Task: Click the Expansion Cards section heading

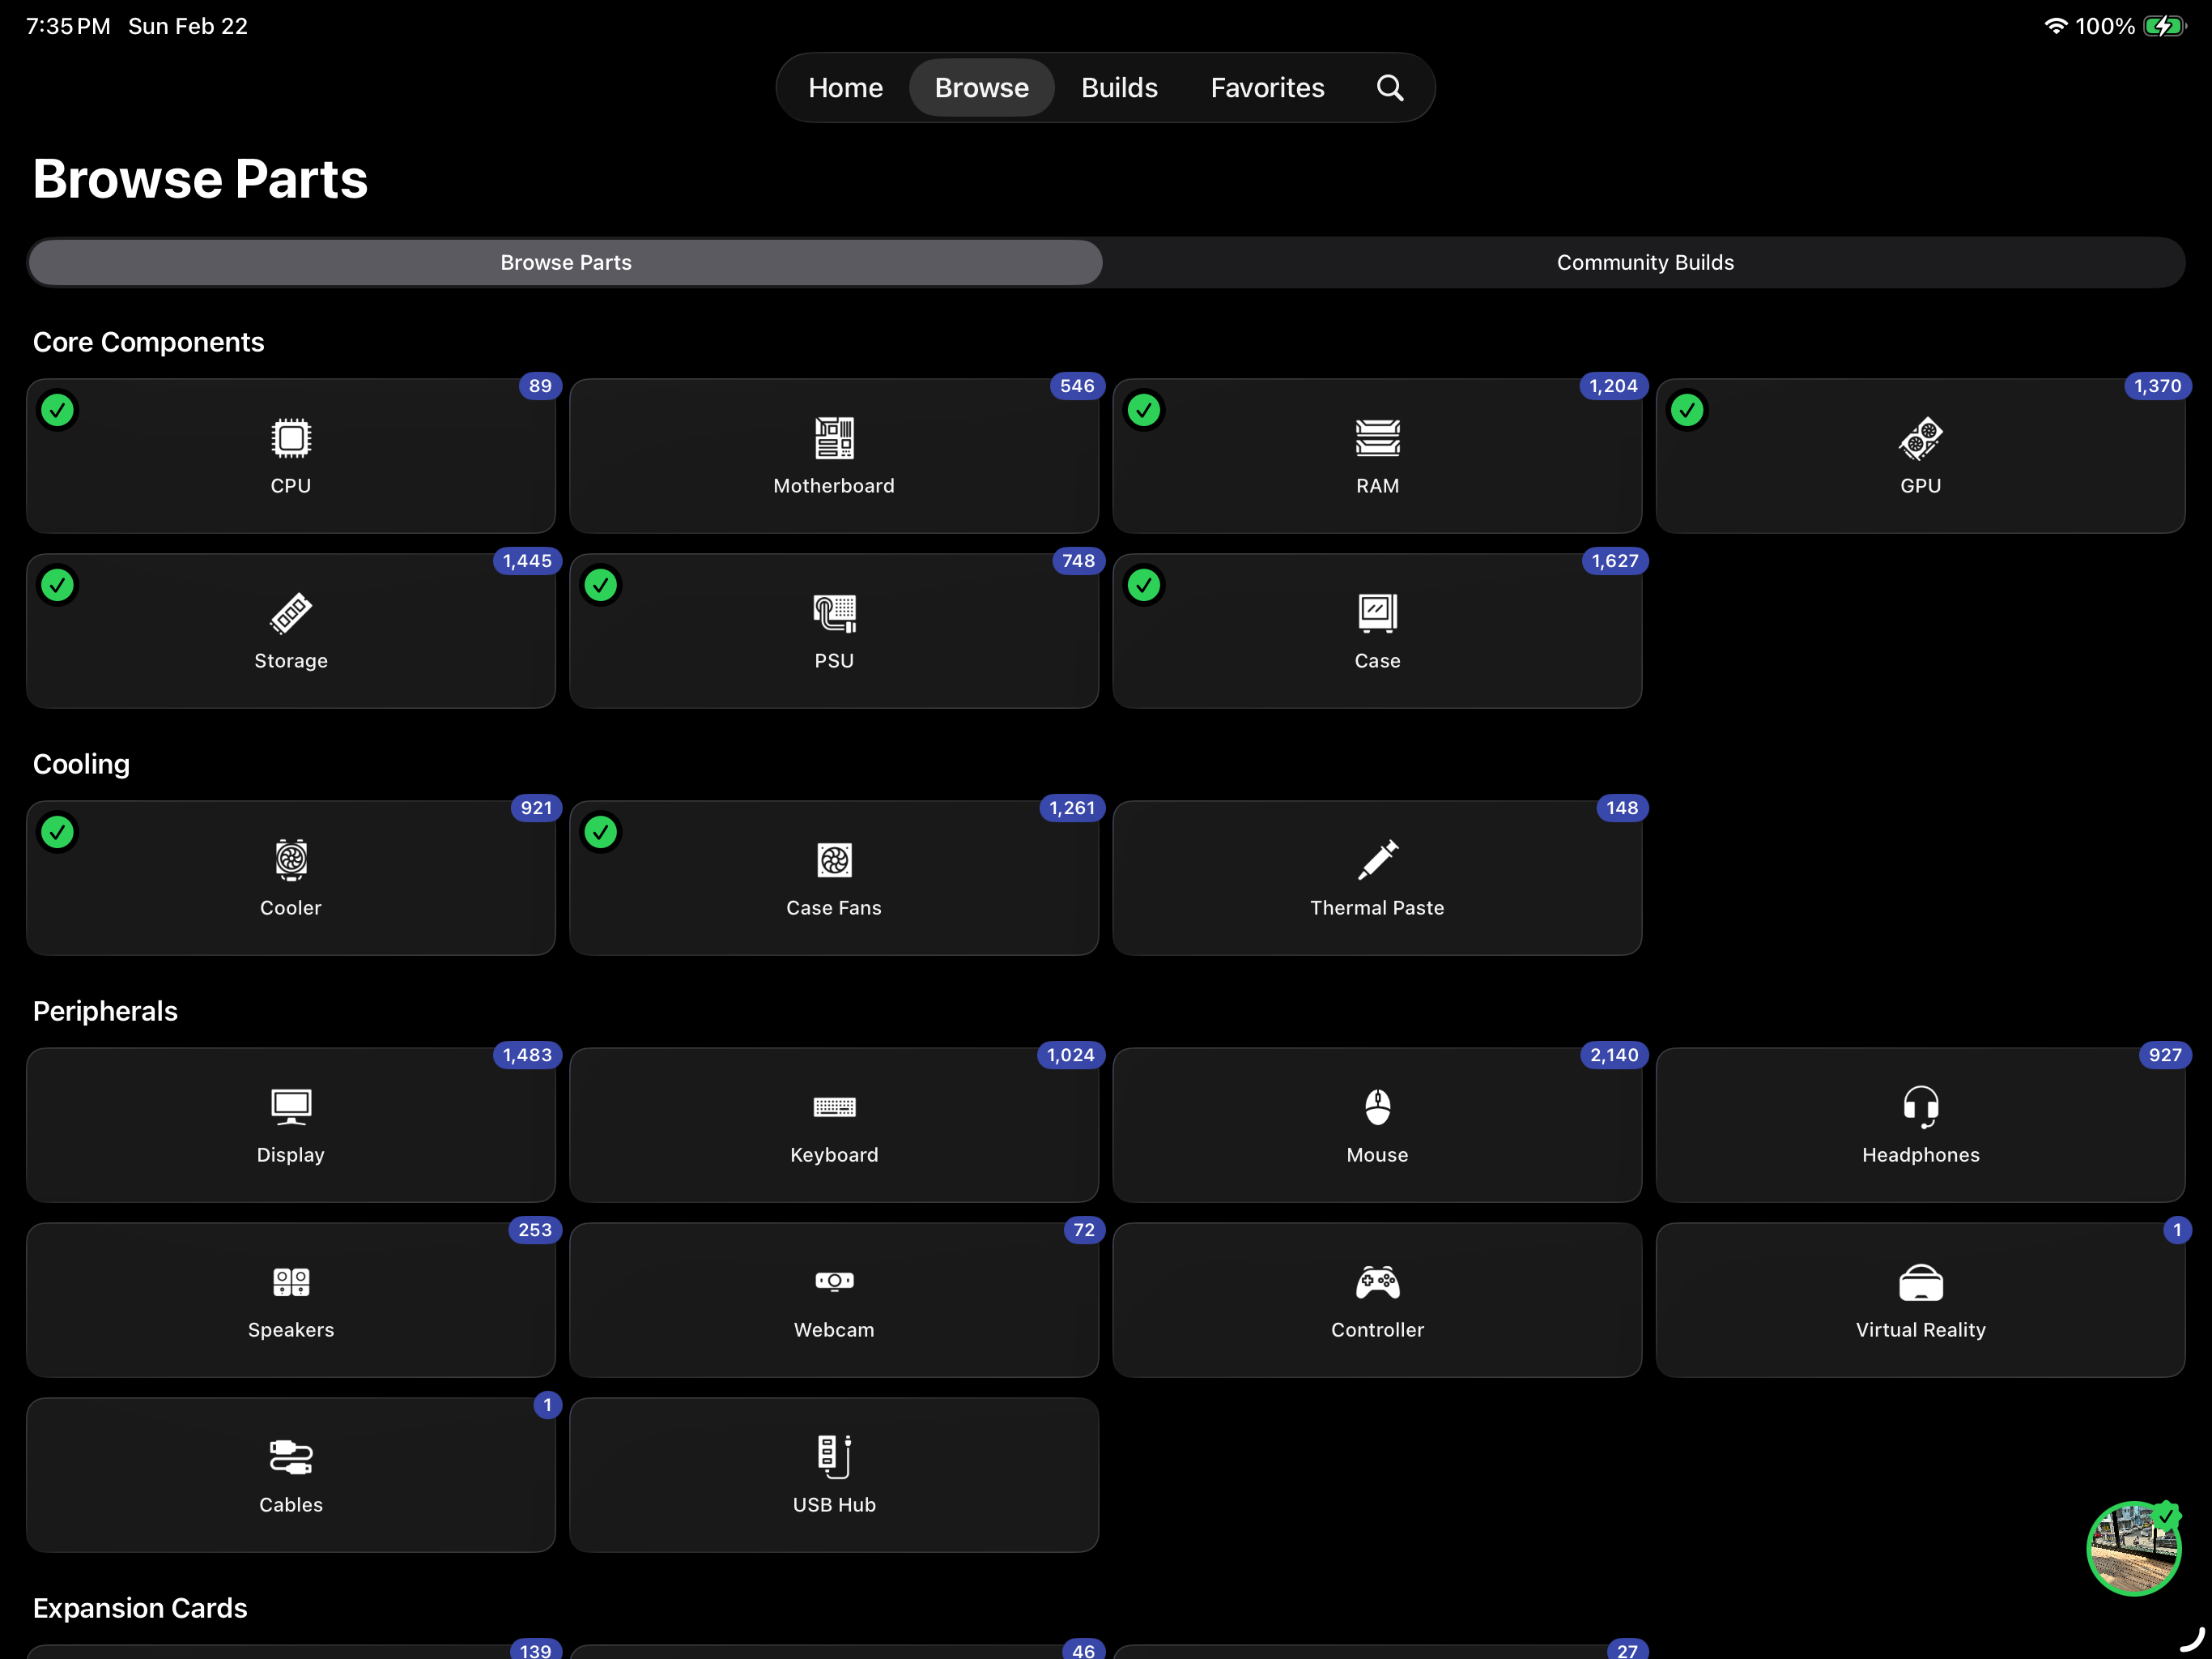Action: 140,1608
